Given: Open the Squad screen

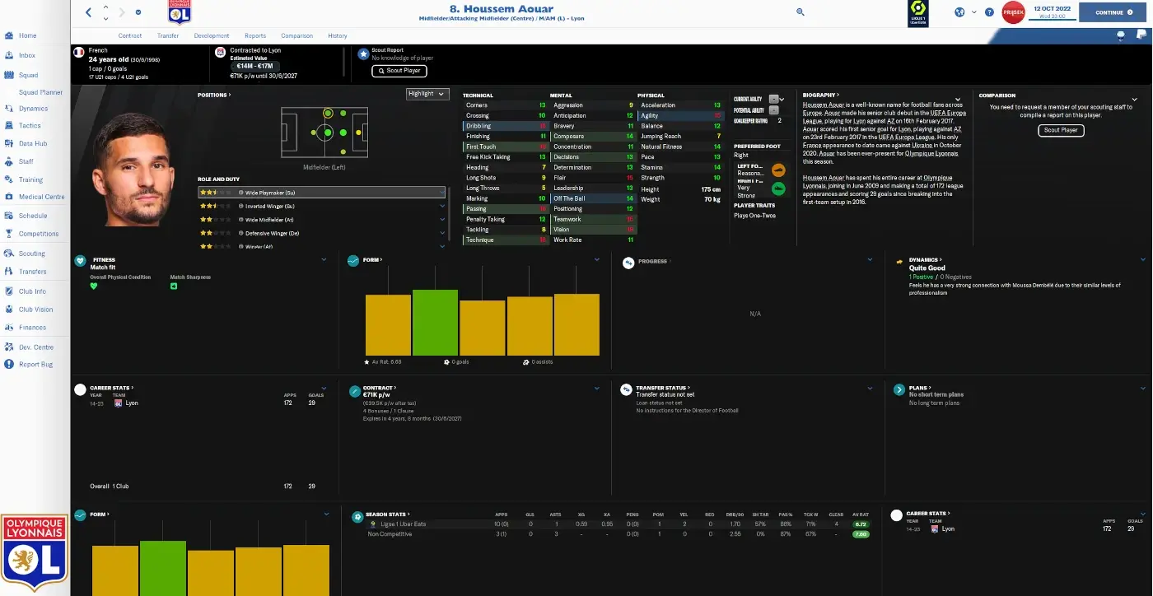Looking at the screenshot, I should click(29, 75).
